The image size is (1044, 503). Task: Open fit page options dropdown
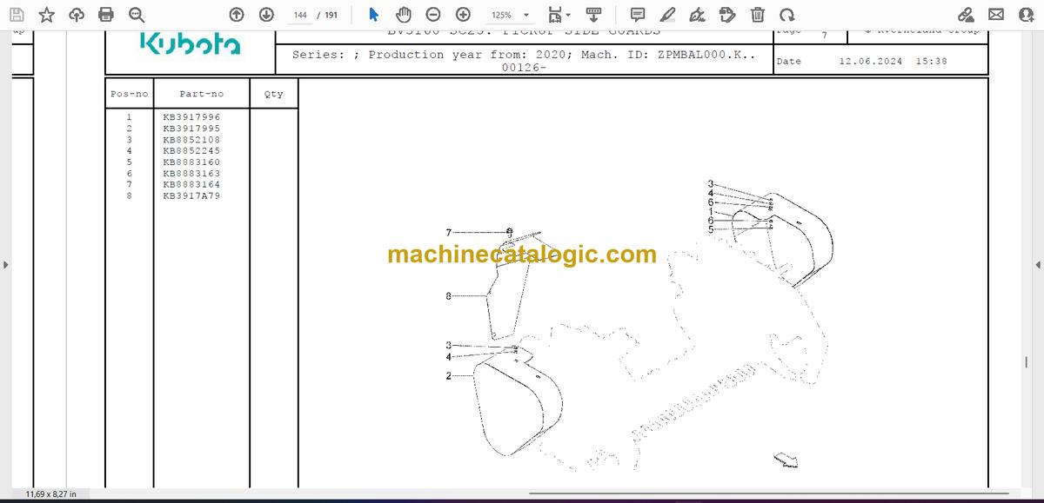pos(559,15)
